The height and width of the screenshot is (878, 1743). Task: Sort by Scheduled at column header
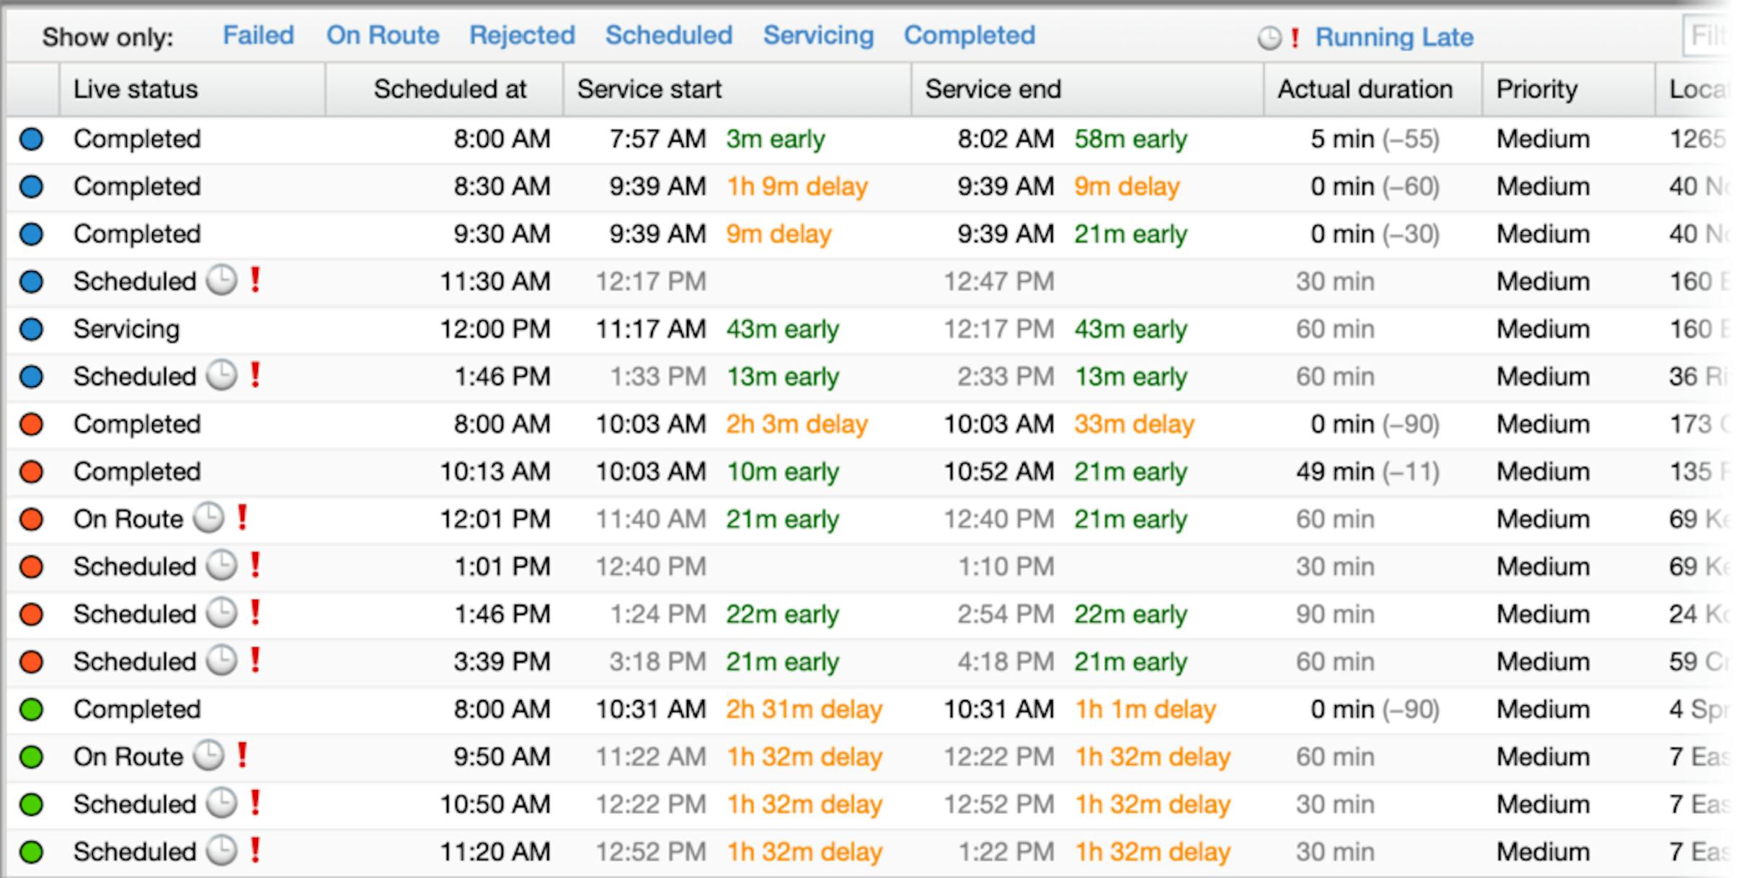(449, 89)
